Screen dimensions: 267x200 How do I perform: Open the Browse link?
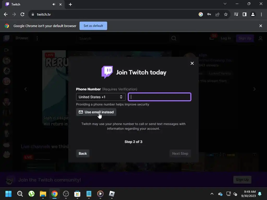[22, 38]
